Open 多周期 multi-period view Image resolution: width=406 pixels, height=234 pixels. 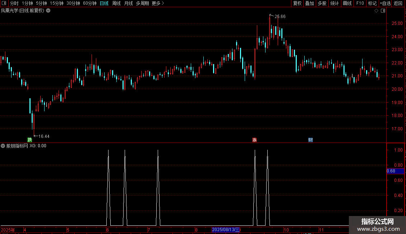(142, 3)
